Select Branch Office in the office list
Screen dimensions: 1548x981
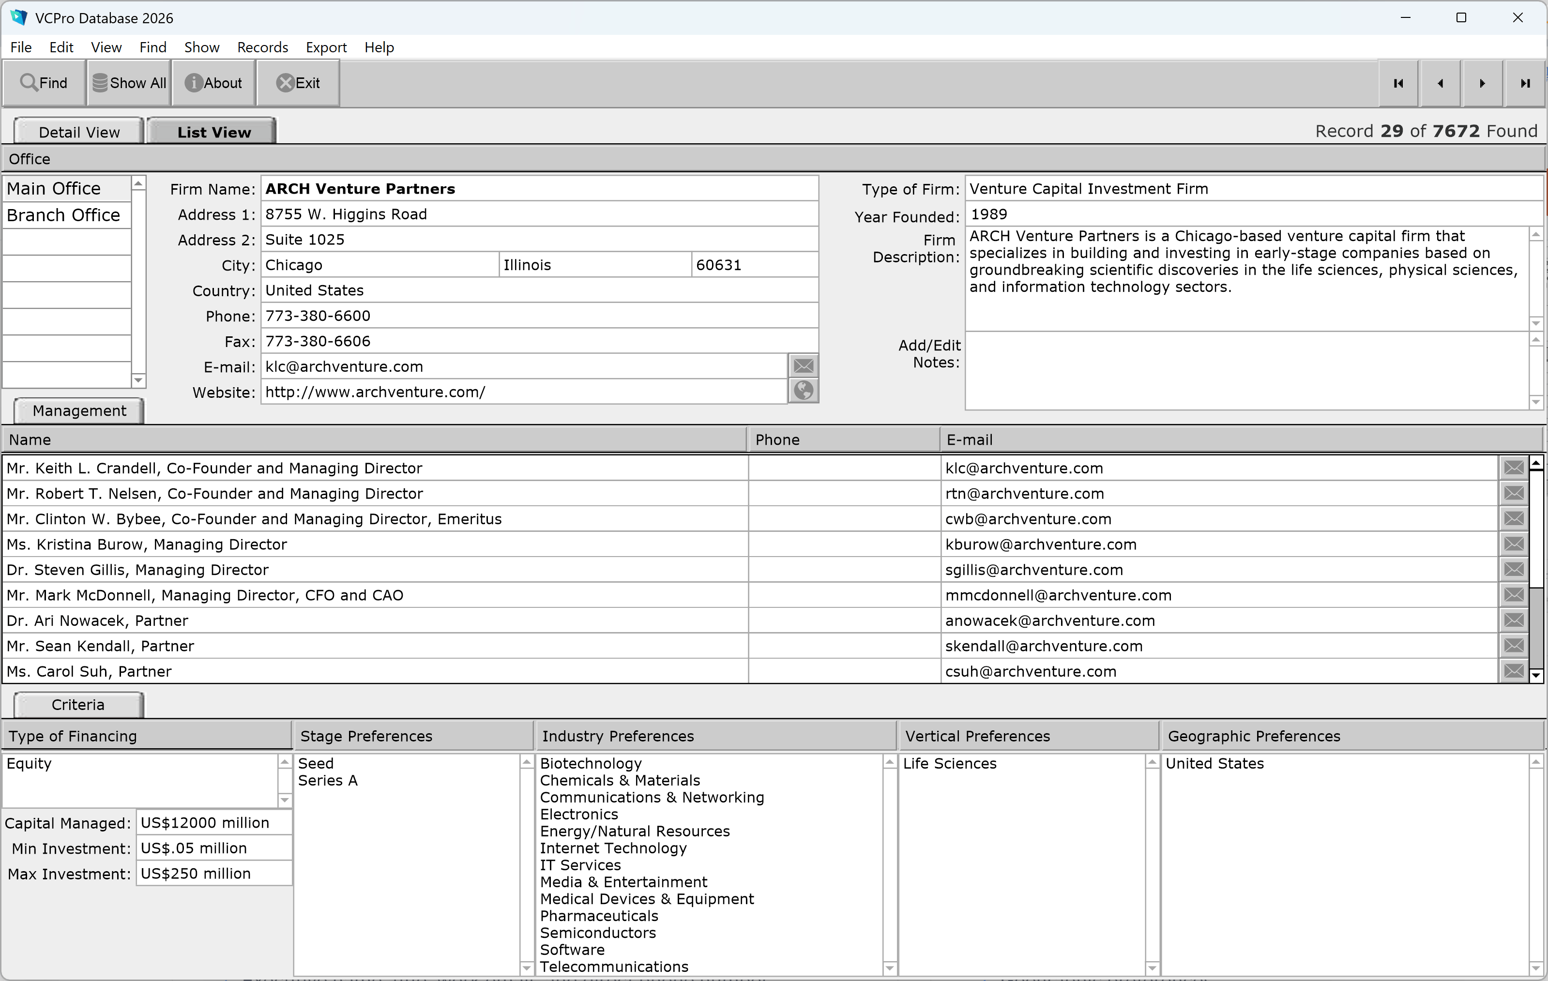point(67,215)
